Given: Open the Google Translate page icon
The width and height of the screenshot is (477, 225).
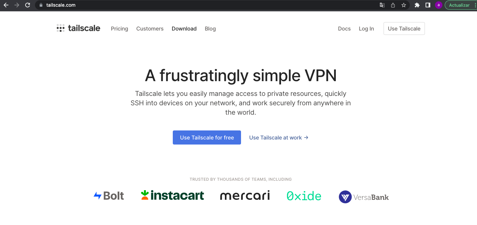Looking at the screenshot, I should 382,5.
